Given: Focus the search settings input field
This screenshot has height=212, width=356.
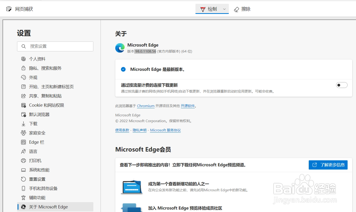Looking at the screenshot, I should pos(55,46).
